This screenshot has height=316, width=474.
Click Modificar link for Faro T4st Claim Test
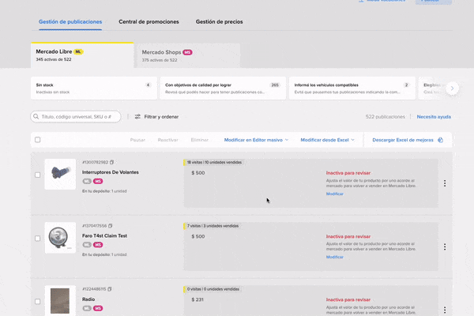click(335, 257)
